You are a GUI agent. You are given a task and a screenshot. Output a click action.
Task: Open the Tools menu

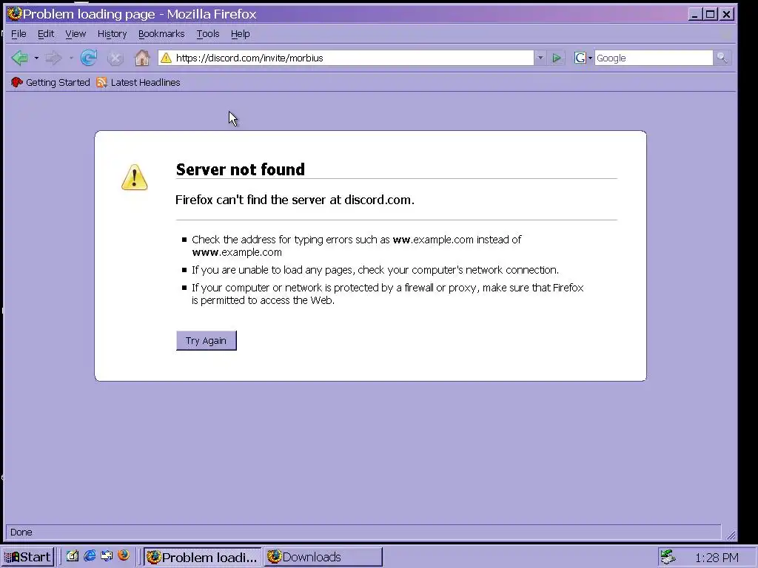[208, 34]
